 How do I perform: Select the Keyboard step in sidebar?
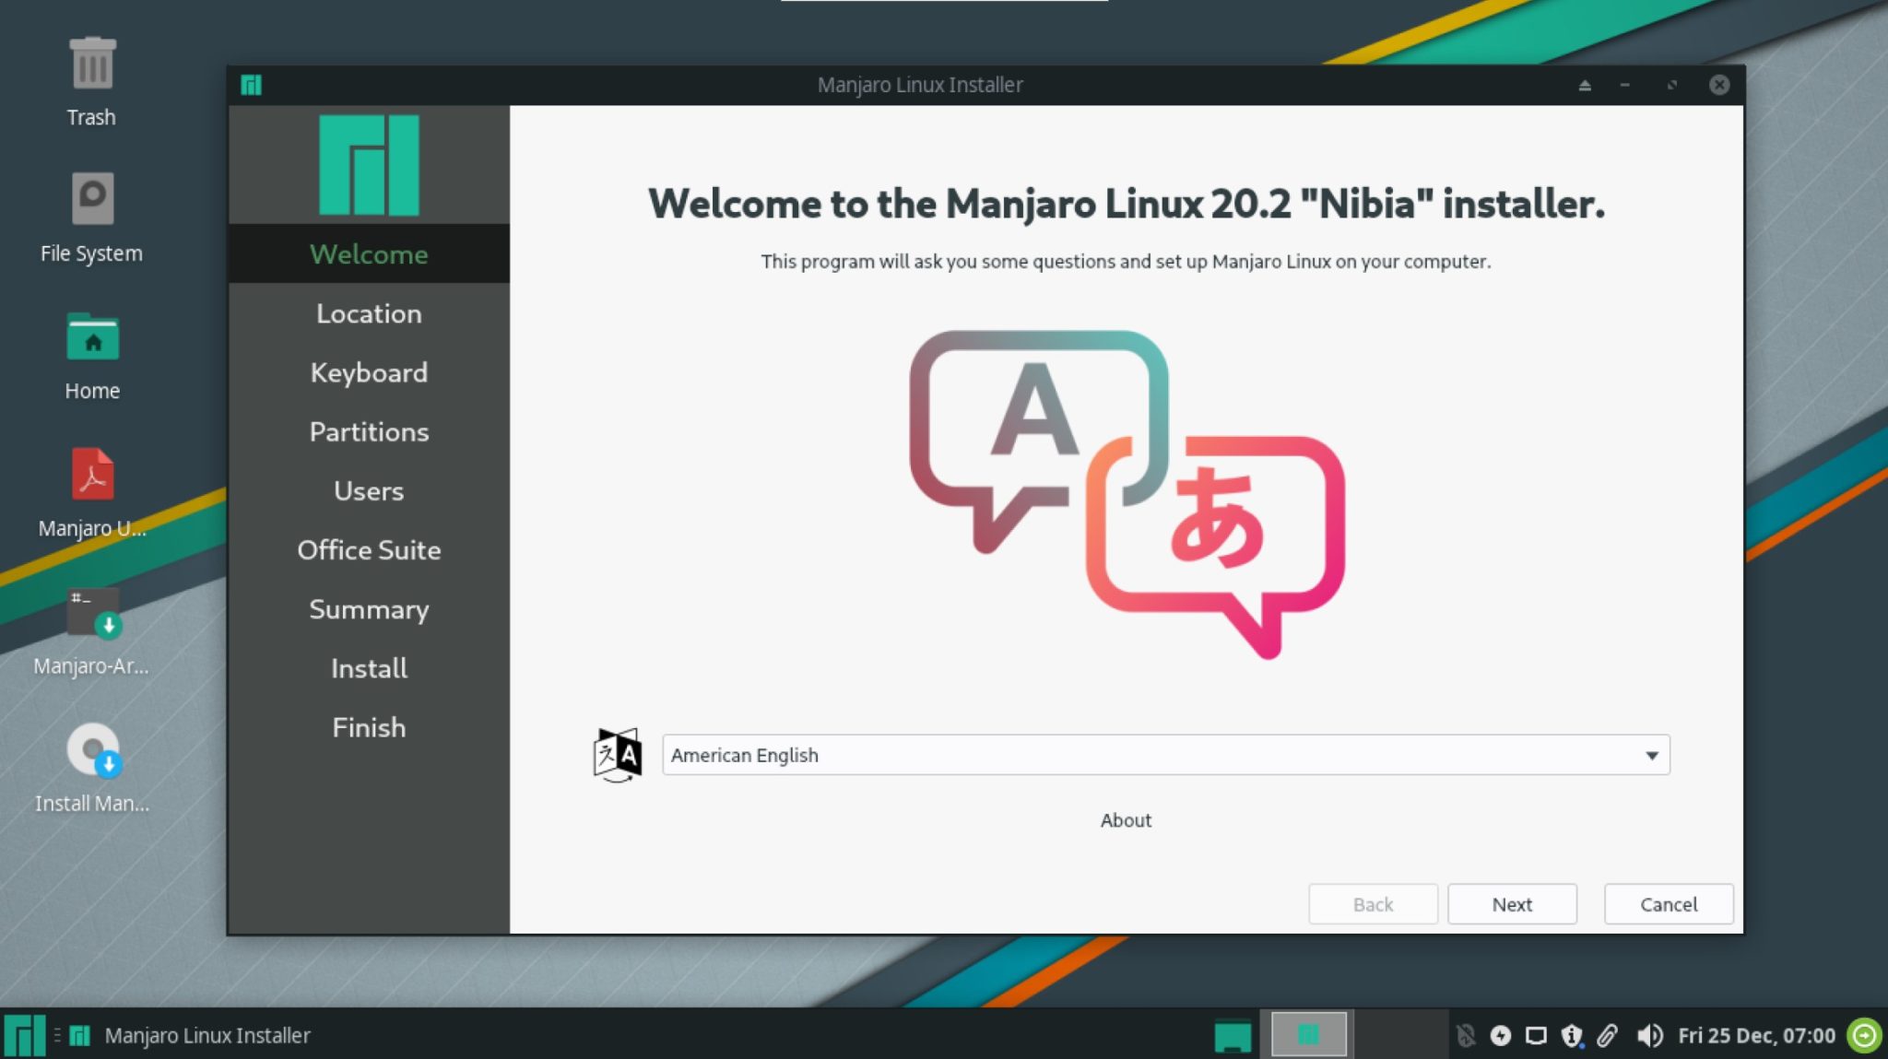click(368, 372)
